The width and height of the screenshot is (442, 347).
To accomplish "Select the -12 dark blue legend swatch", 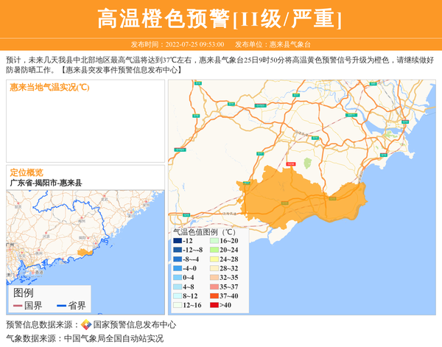I will point(178,241).
